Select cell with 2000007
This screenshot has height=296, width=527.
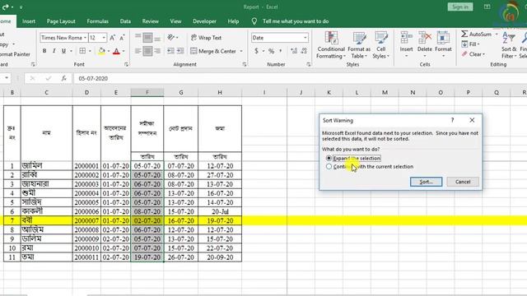(x=86, y=220)
